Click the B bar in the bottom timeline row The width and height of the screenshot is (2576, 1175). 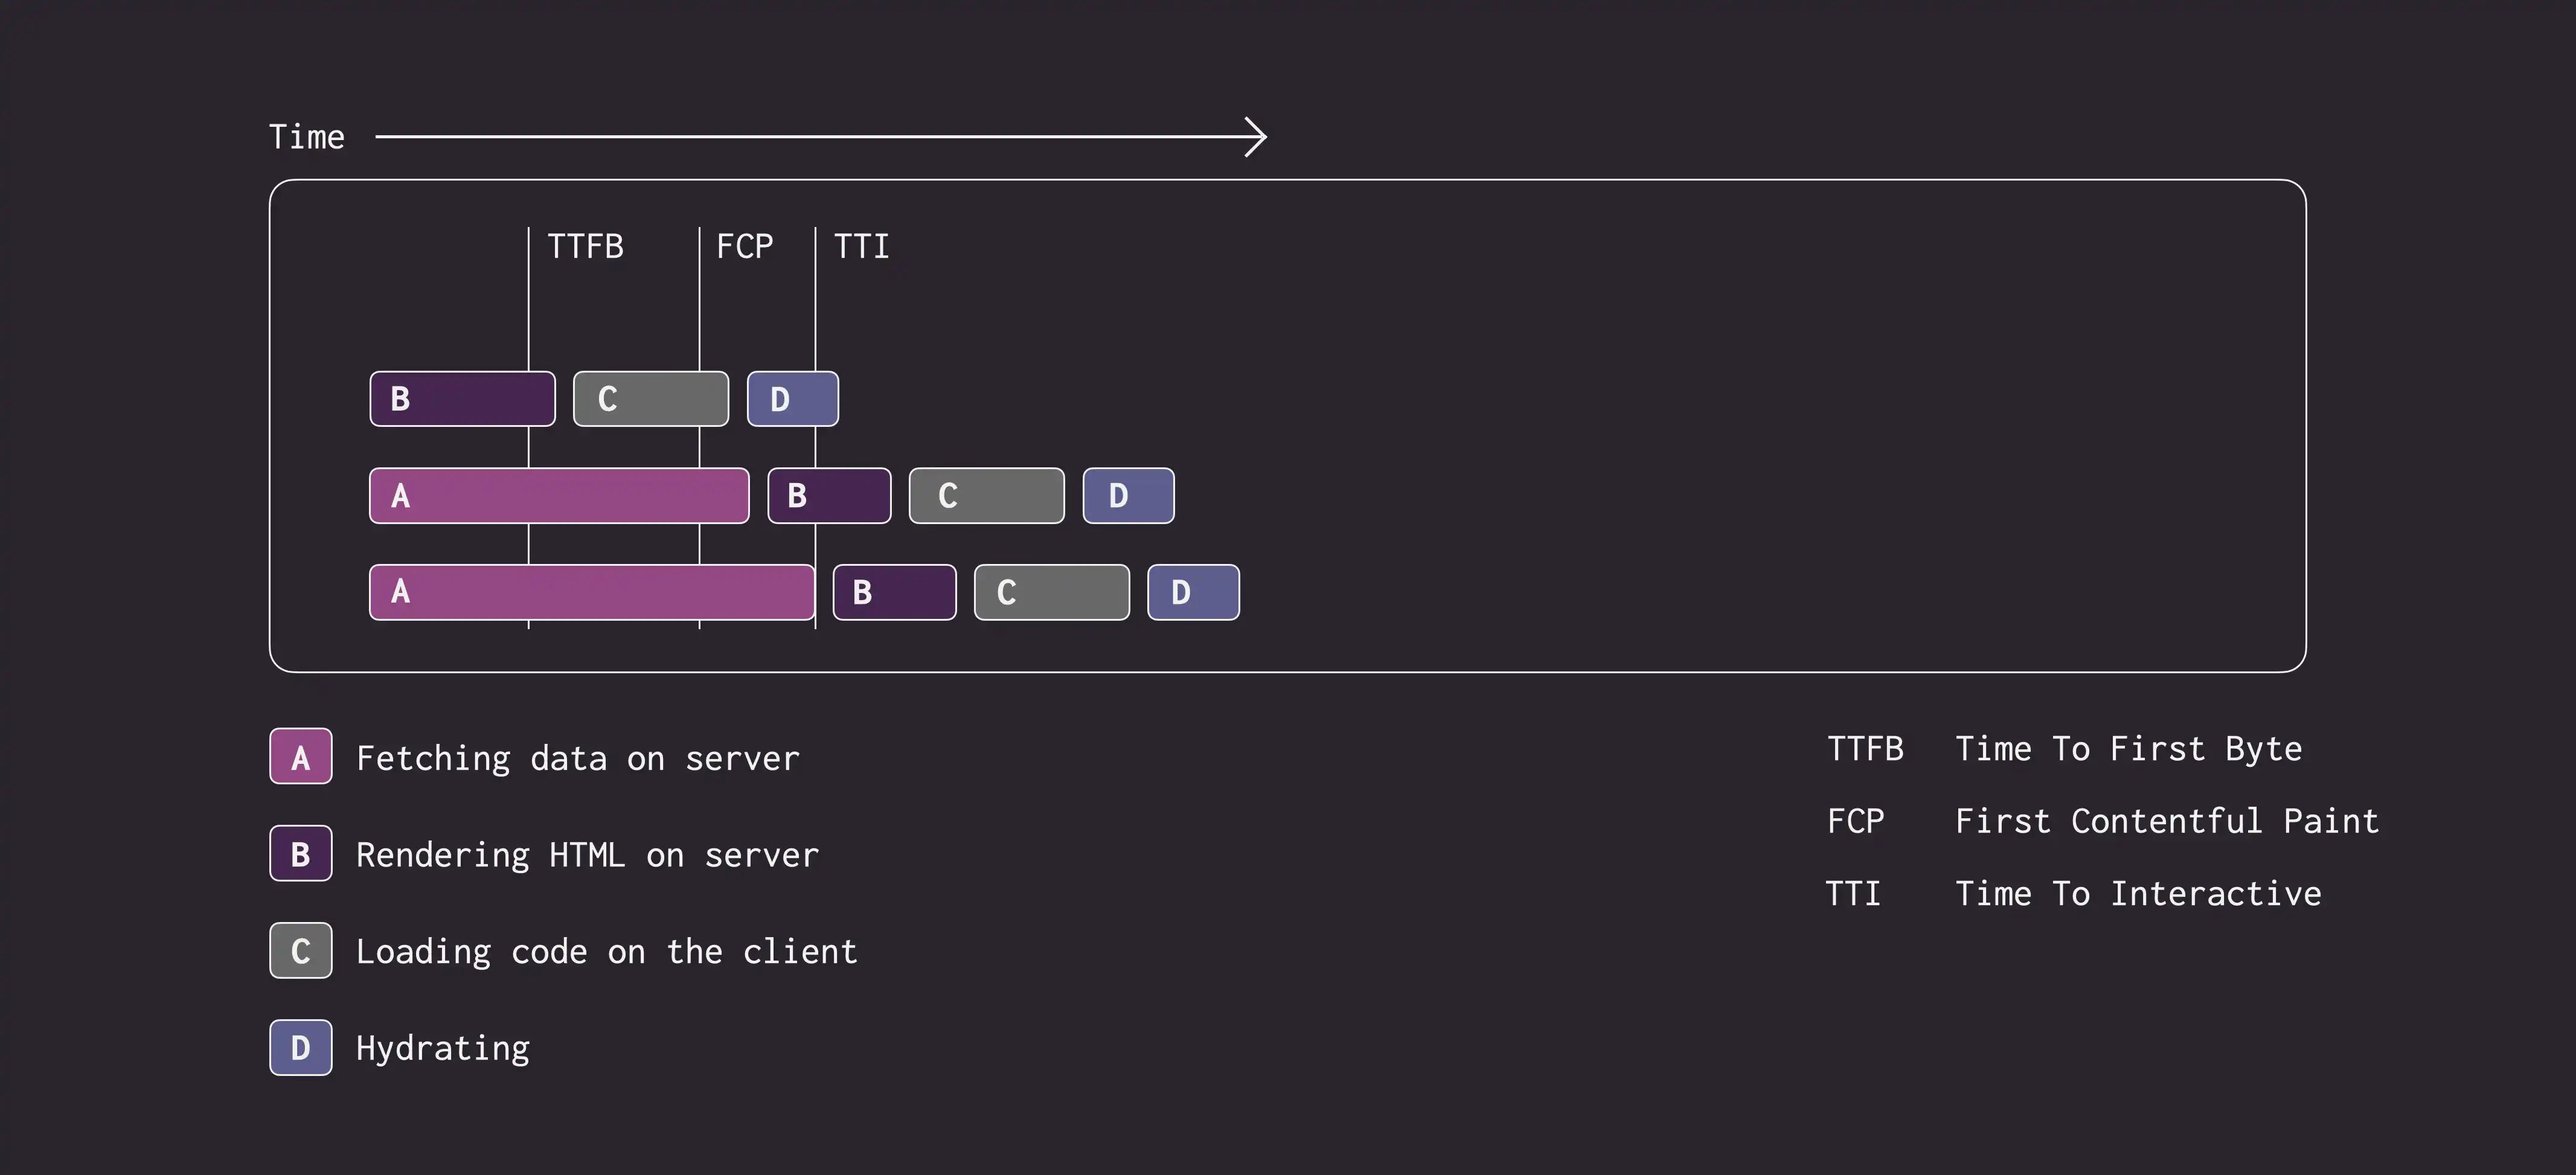click(x=895, y=593)
